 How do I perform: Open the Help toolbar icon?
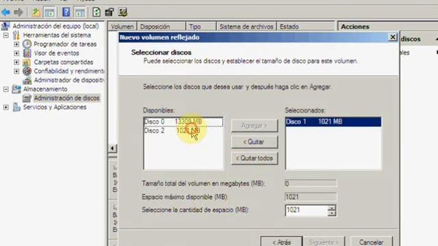[x=66, y=12]
